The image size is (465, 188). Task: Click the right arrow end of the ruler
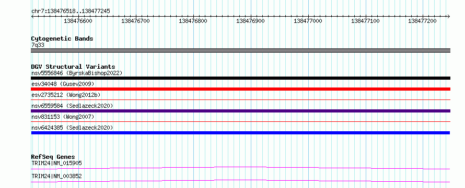coord(449,16)
